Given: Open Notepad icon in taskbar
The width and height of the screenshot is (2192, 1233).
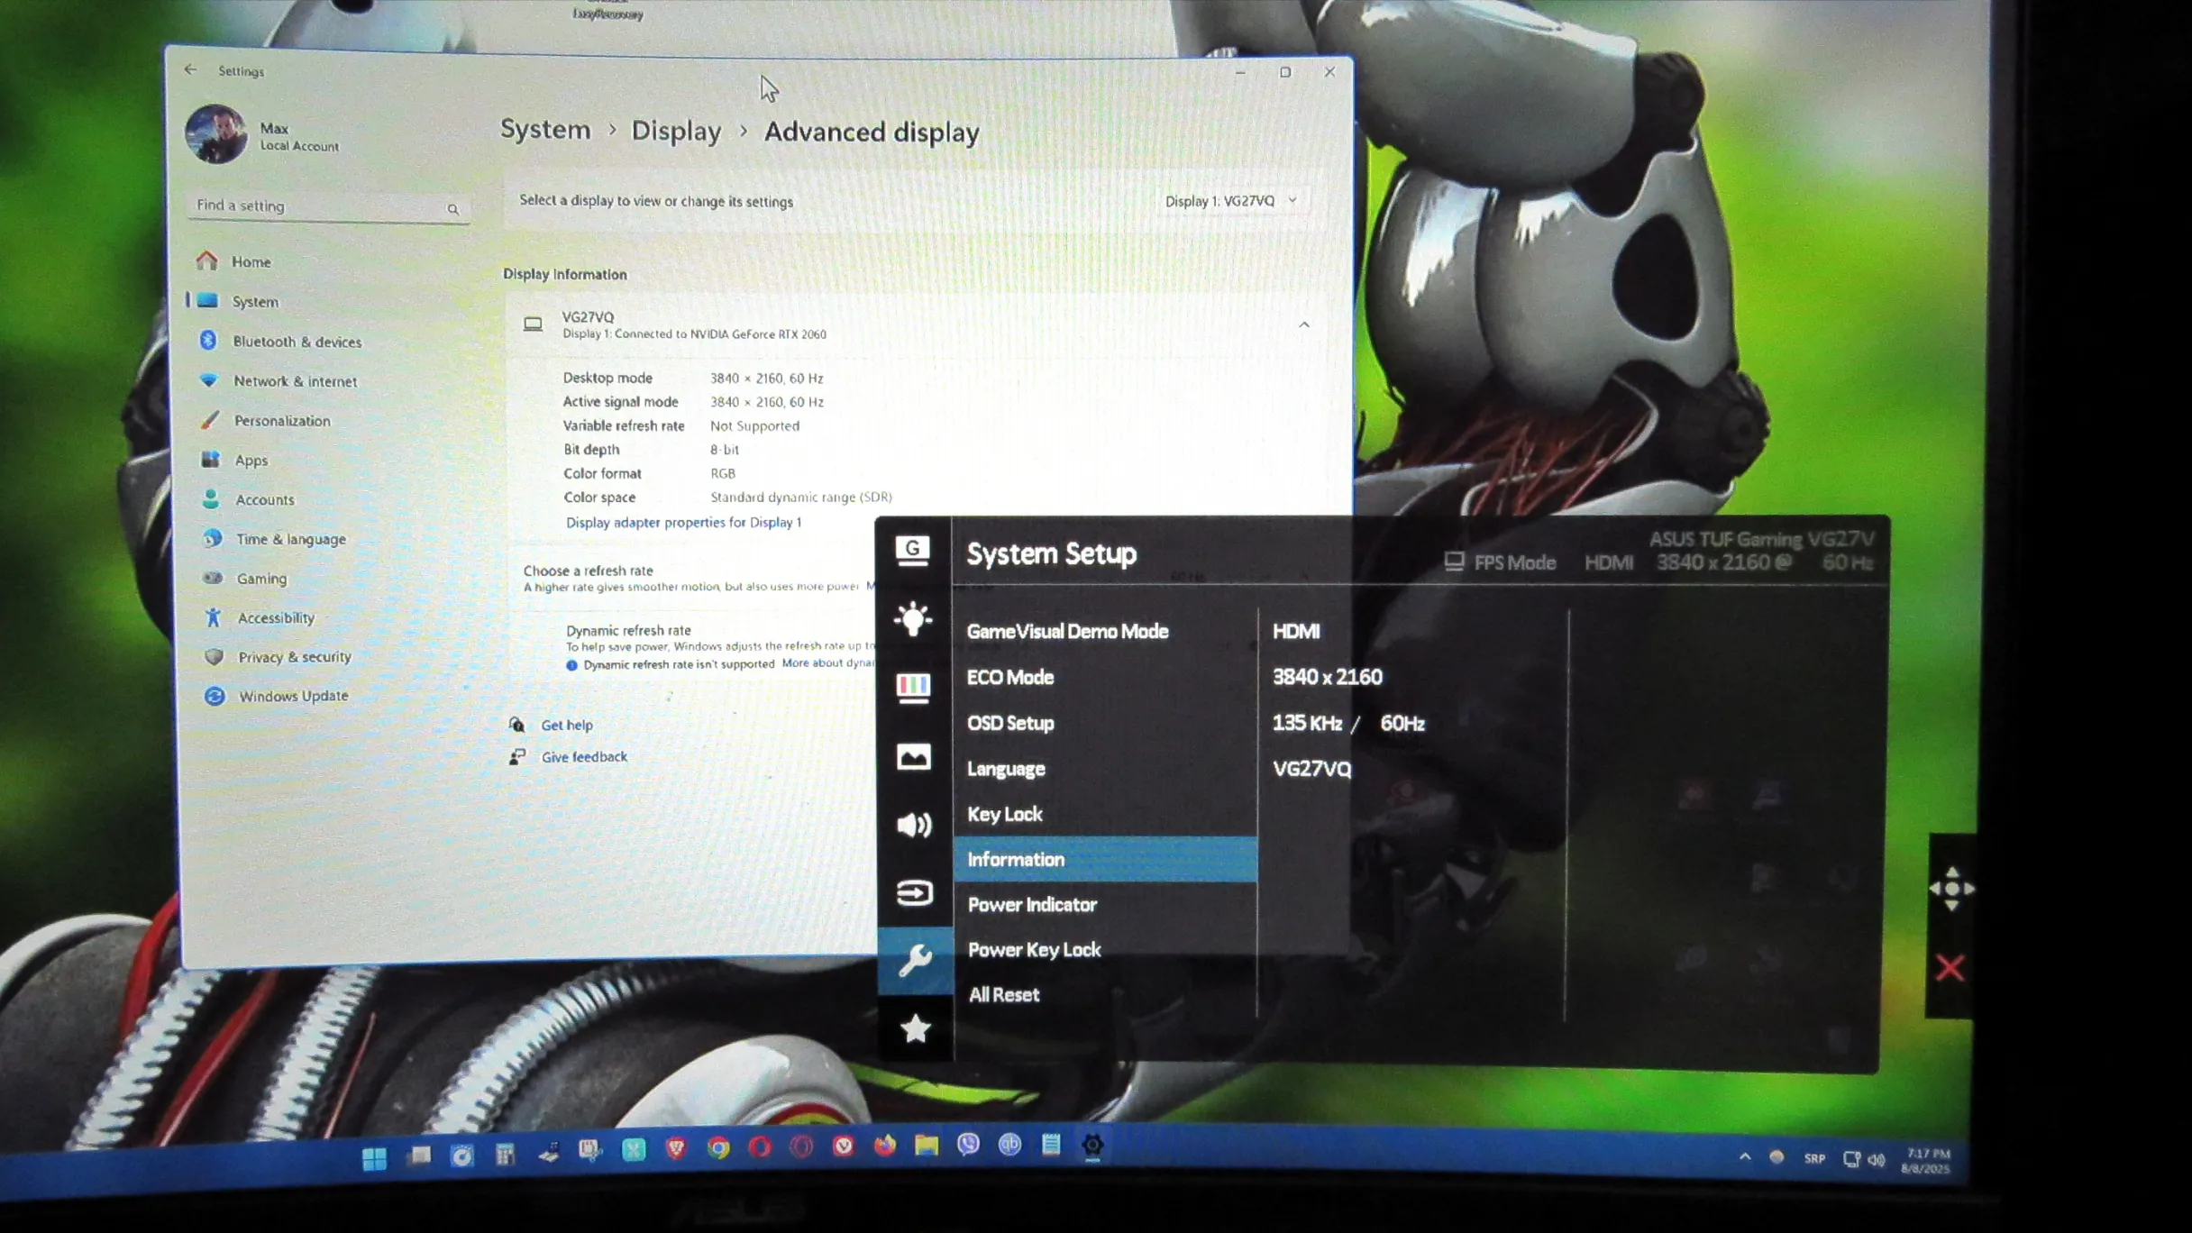Looking at the screenshot, I should click(x=1051, y=1145).
